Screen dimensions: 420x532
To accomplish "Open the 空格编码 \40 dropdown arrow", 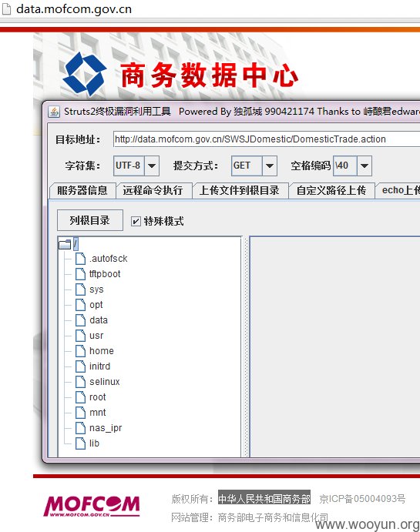I will point(365,166).
